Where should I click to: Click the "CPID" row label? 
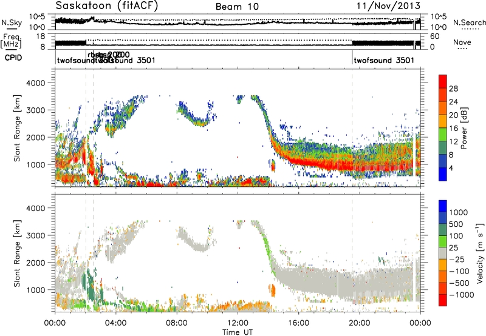[13, 58]
